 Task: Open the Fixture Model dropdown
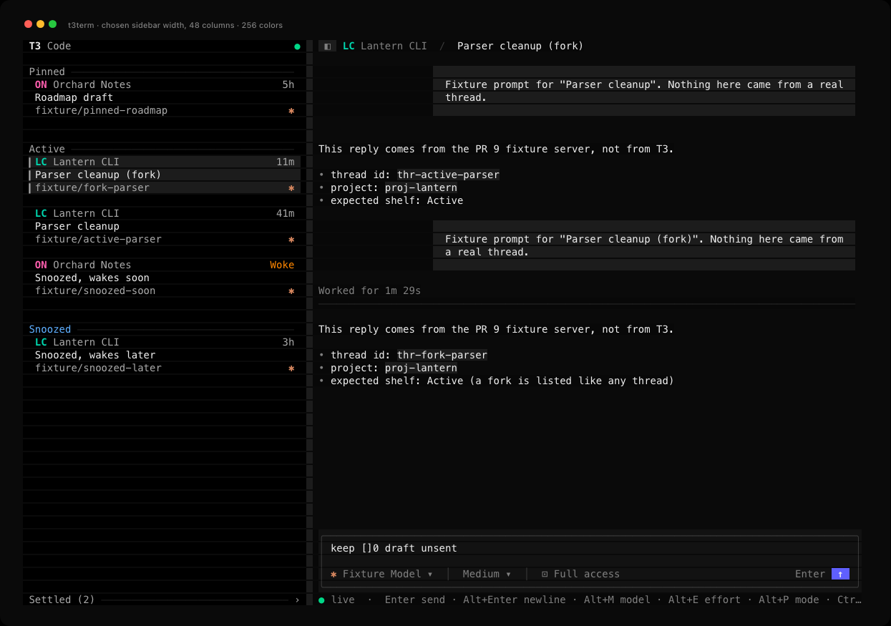click(x=381, y=574)
